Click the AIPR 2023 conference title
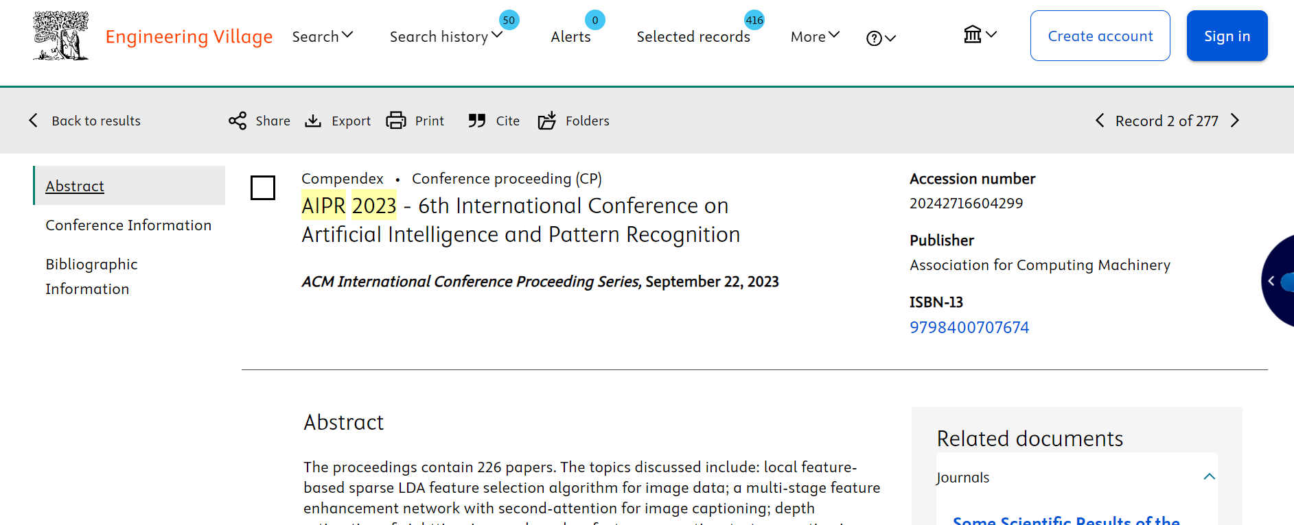This screenshot has width=1294, height=525. click(x=520, y=220)
